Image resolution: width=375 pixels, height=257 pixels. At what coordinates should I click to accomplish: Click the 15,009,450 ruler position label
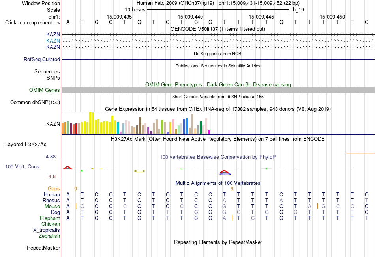pos(332,17)
